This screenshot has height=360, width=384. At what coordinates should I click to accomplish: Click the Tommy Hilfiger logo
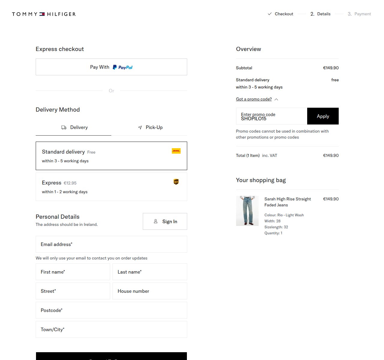pos(44,14)
